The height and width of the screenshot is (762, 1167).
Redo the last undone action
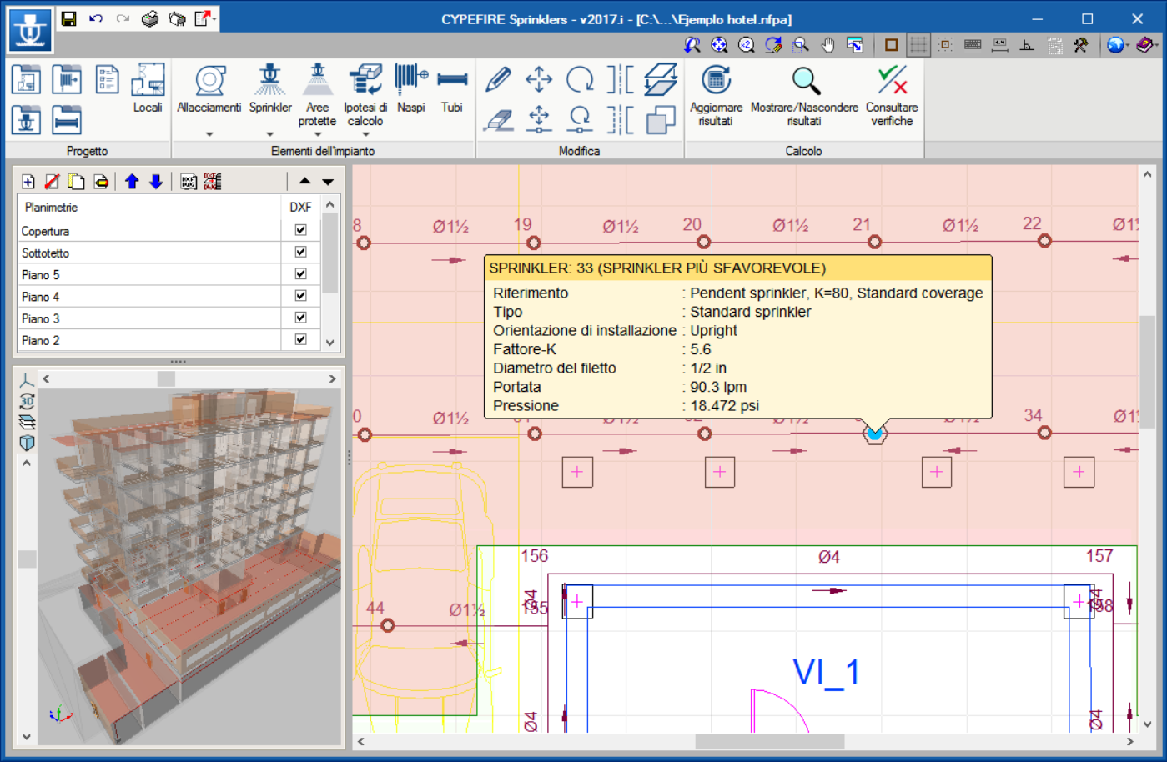pos(123,18)
